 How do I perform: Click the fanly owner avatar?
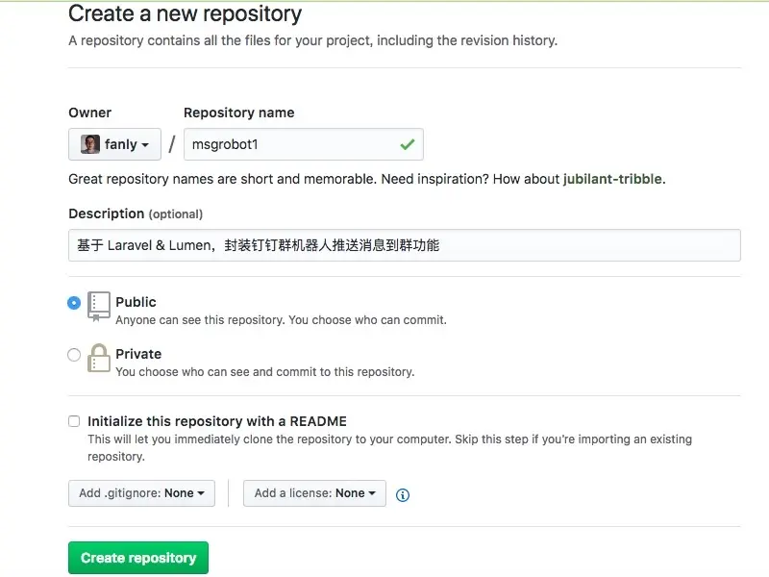(x=90, y=144)
